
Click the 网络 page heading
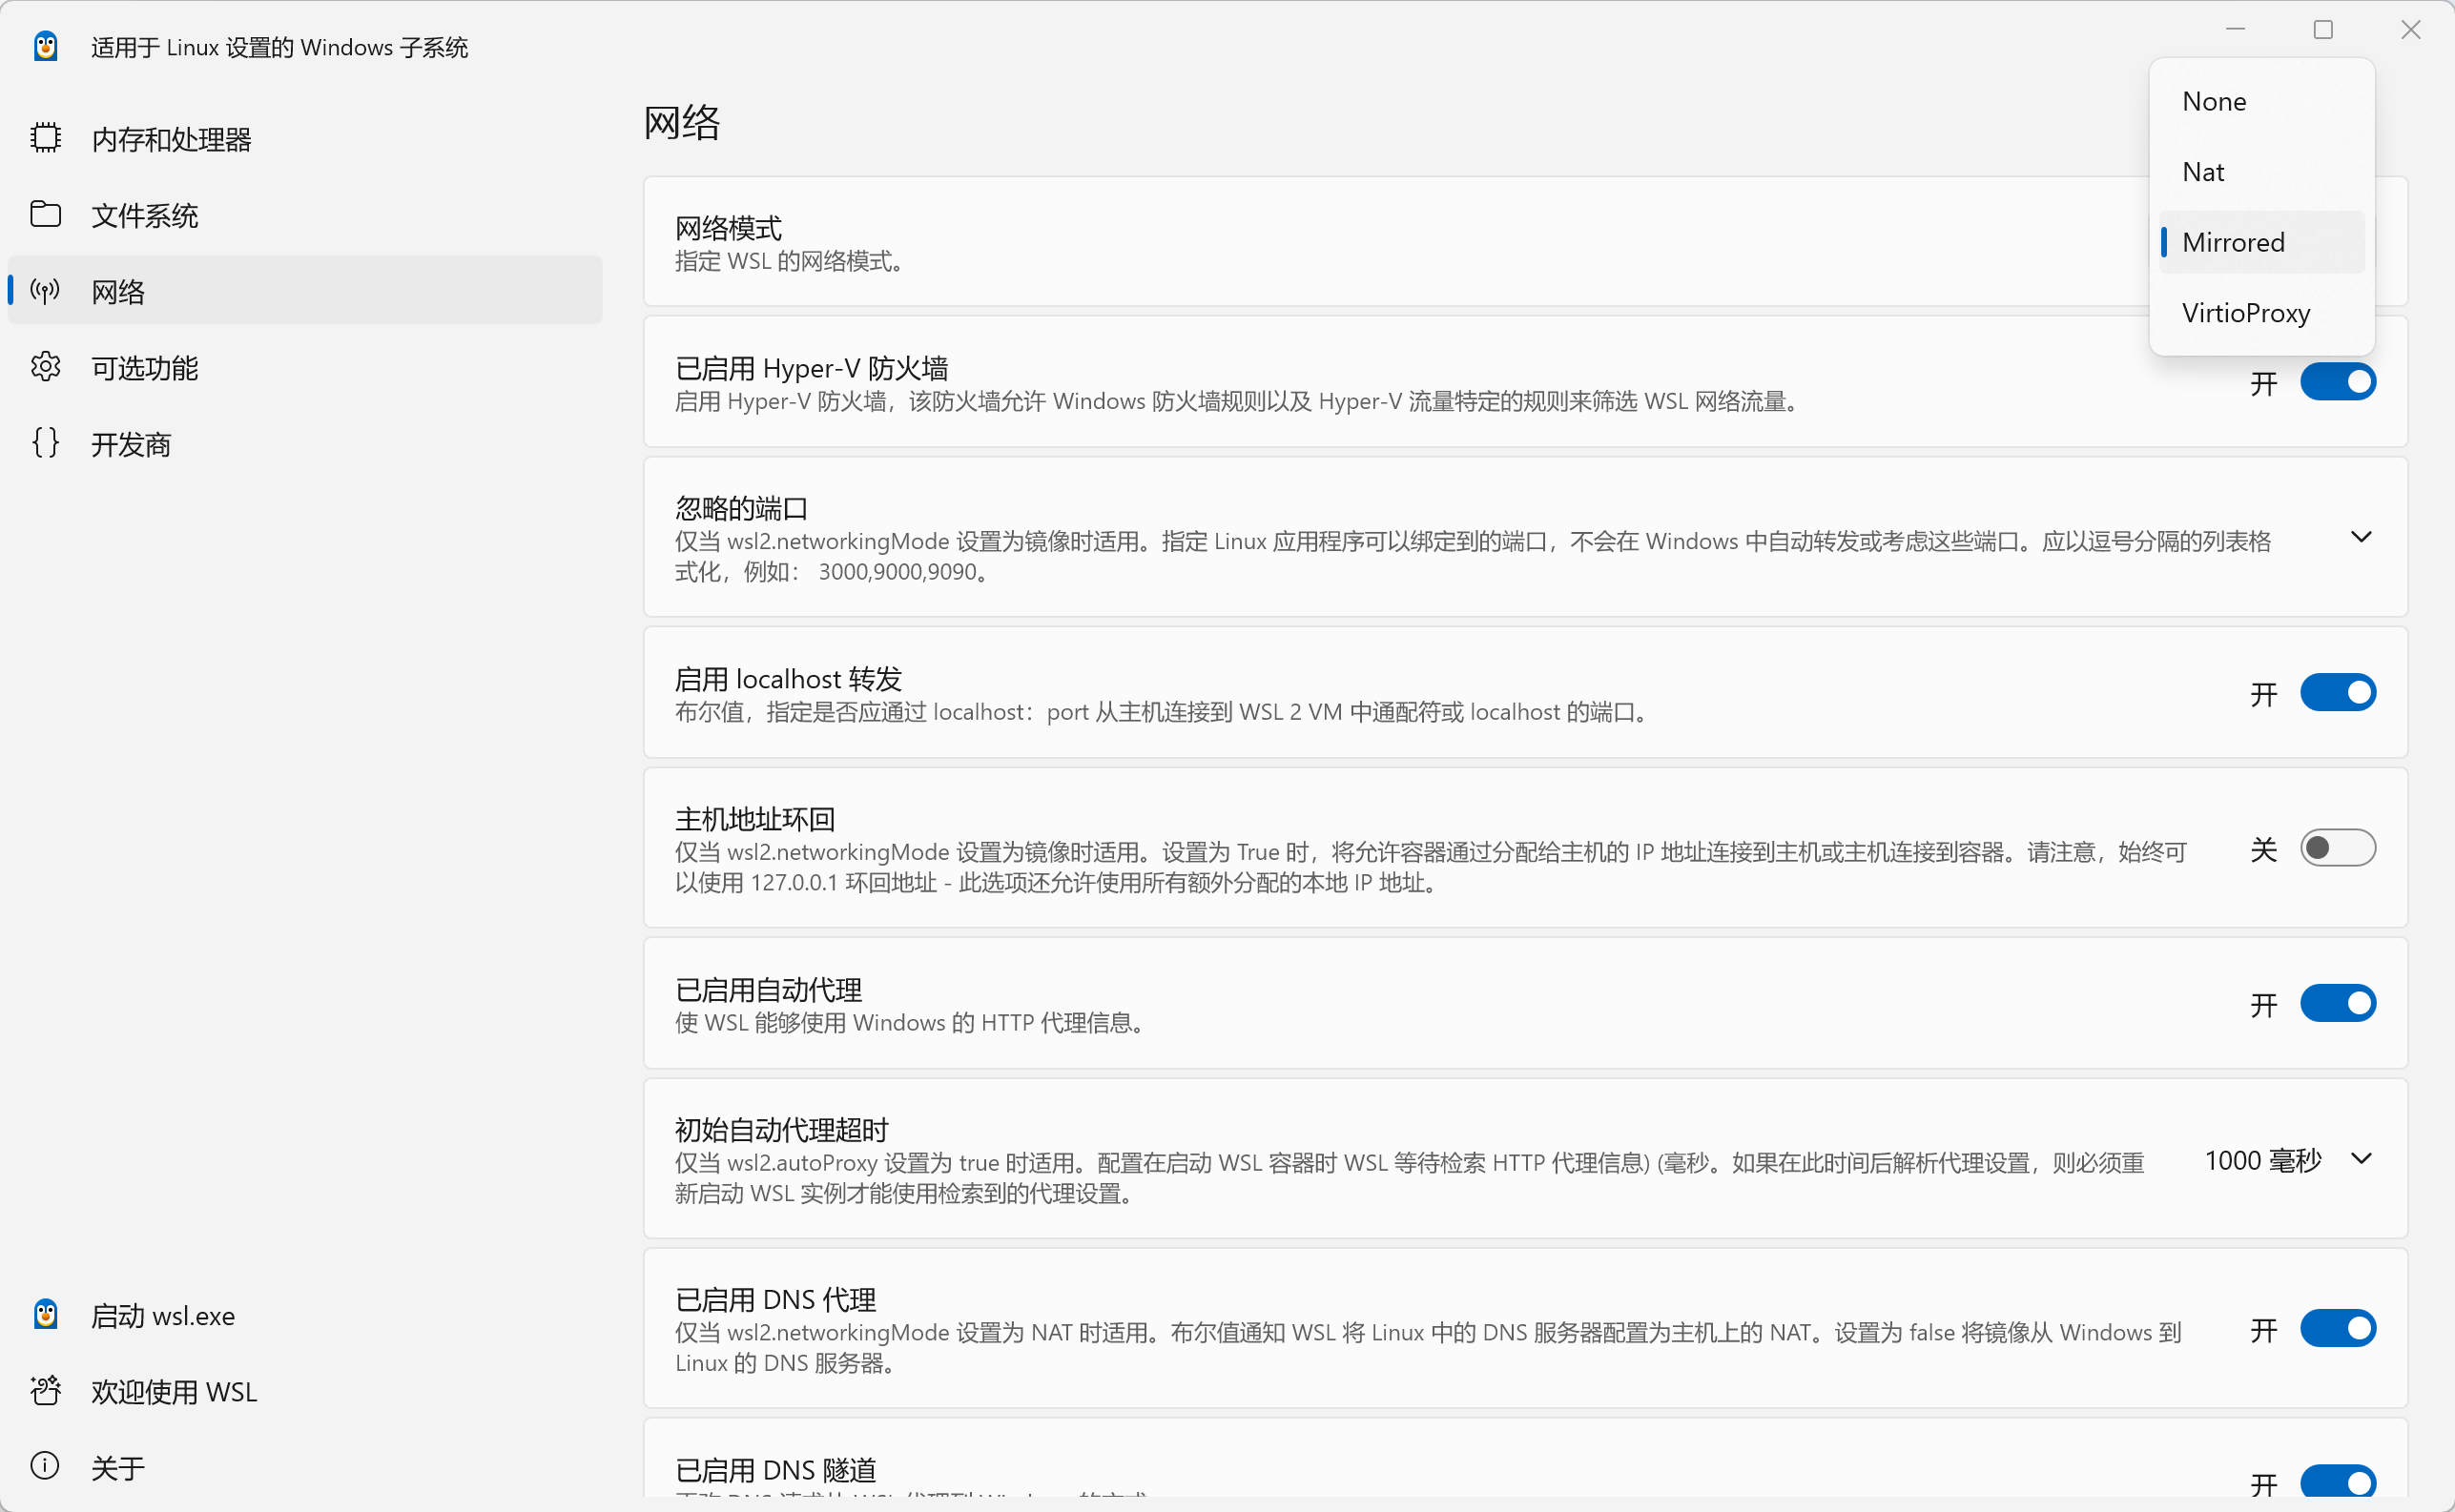(681, 123)
